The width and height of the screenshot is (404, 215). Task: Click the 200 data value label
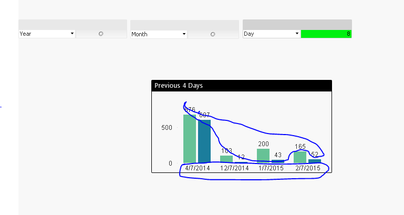(x=263, y=144)
